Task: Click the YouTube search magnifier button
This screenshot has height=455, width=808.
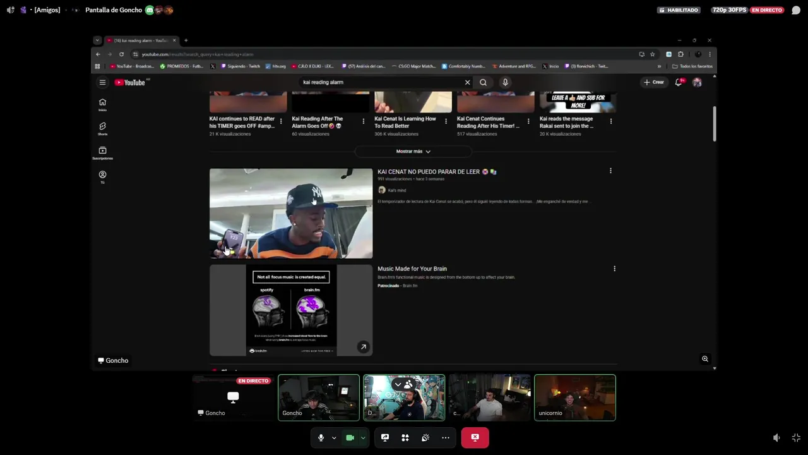Action: [483, 82]
